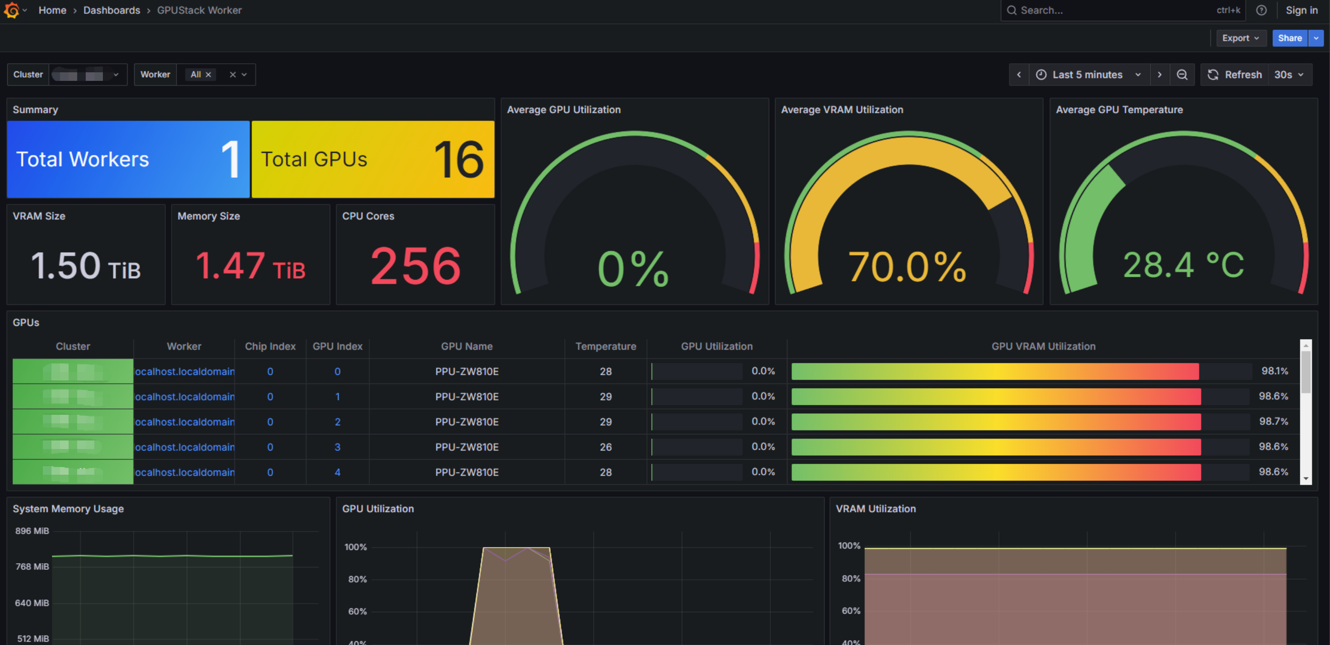The image size is (1330, 645).
Task: Click the Share button
Action: [x=1289, y=38]
